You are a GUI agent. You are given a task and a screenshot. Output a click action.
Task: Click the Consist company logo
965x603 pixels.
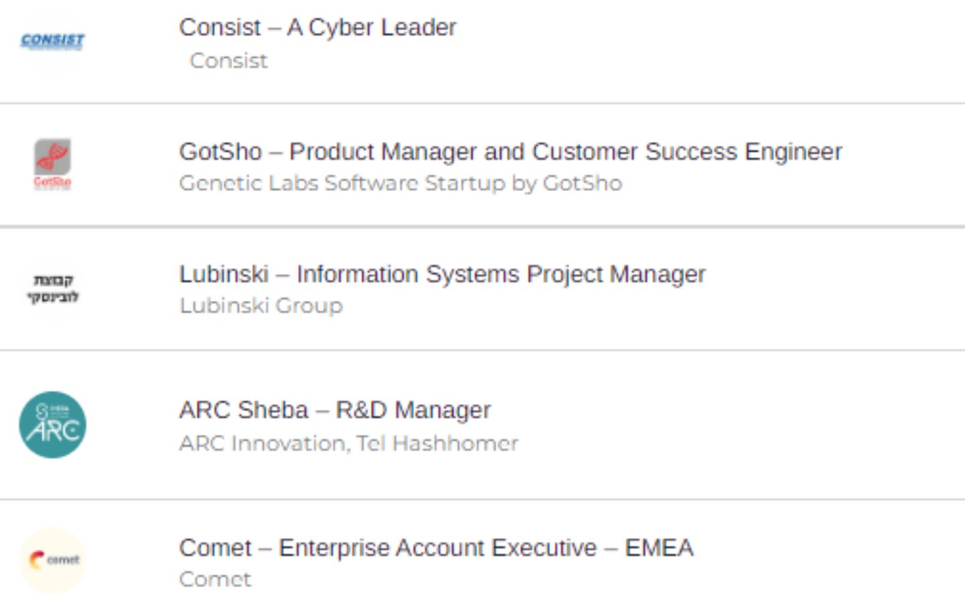pos(52,42)
